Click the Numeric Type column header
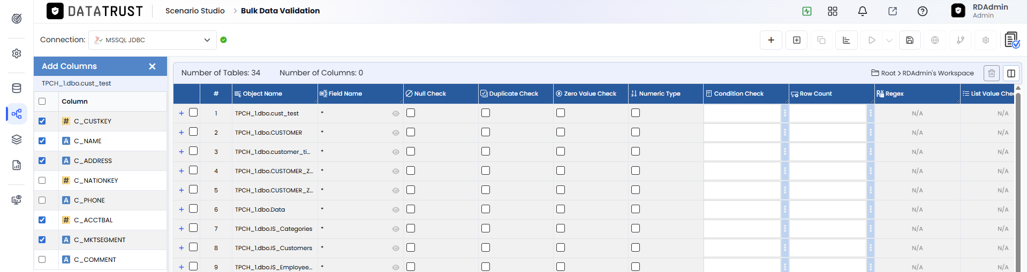Image resolution: width=1027 pixels, height=272 pixels. [666, 94]
